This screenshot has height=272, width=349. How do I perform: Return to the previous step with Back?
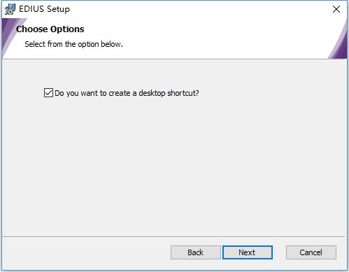click(x=195, y=252)
